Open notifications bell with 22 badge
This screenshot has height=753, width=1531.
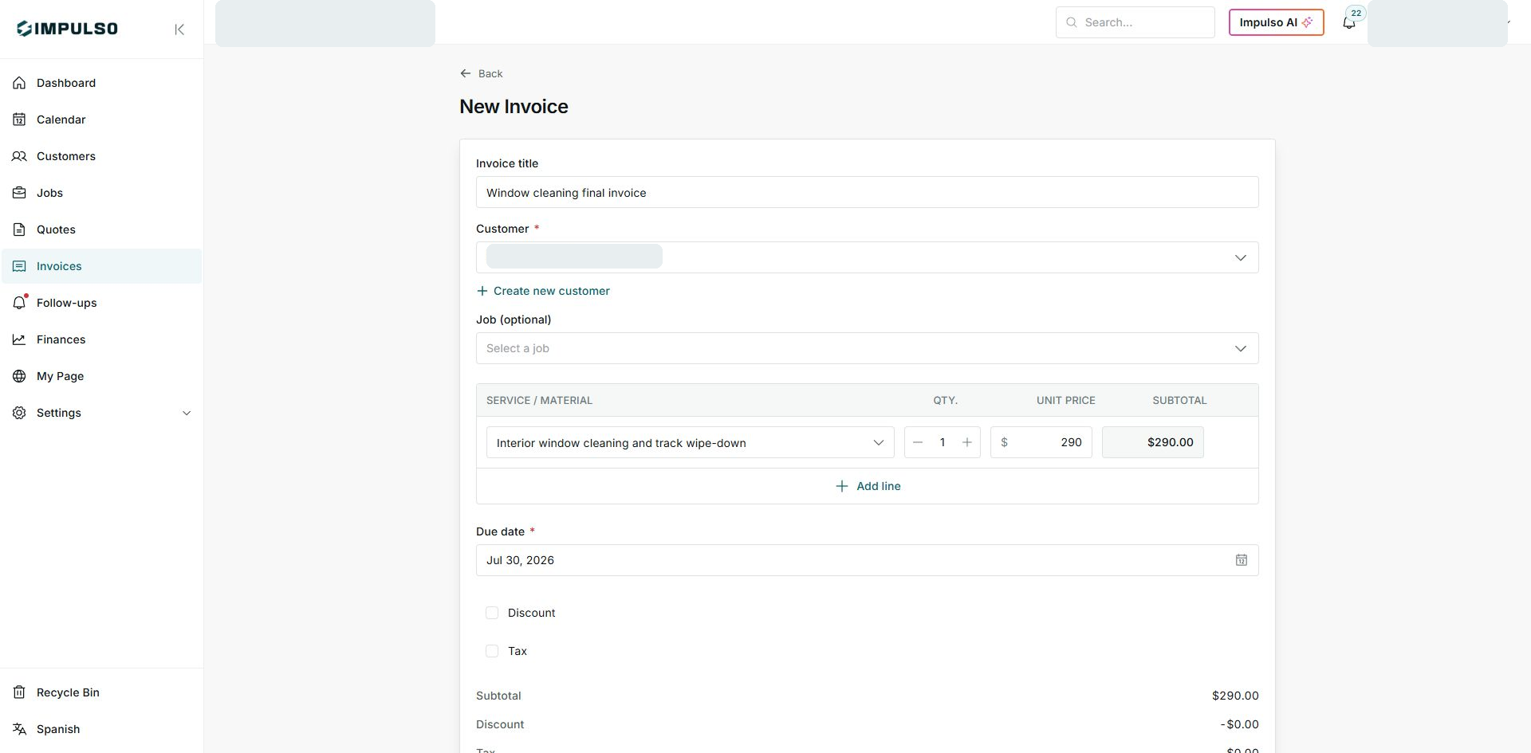pos(1349,22)
